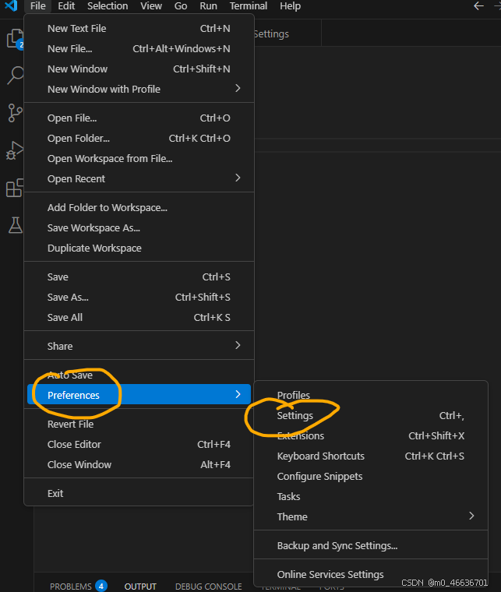Choose Open Folder... entry
The height and width of the screenshot is (592, 501).
tap(139, 138)
